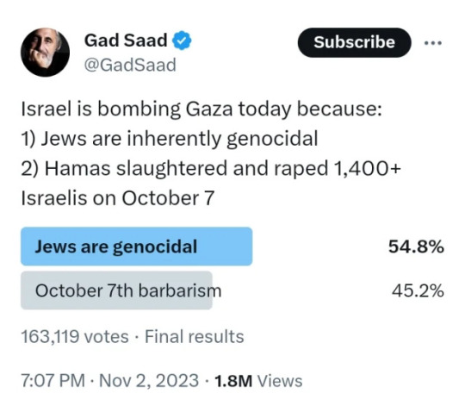Click the 45.2% poll percentage
This screenshot has width=465, height=412.
(x=418, y=290)
